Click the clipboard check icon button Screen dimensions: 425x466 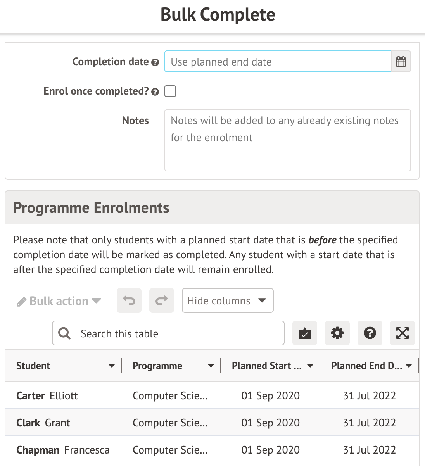[304, 333]
